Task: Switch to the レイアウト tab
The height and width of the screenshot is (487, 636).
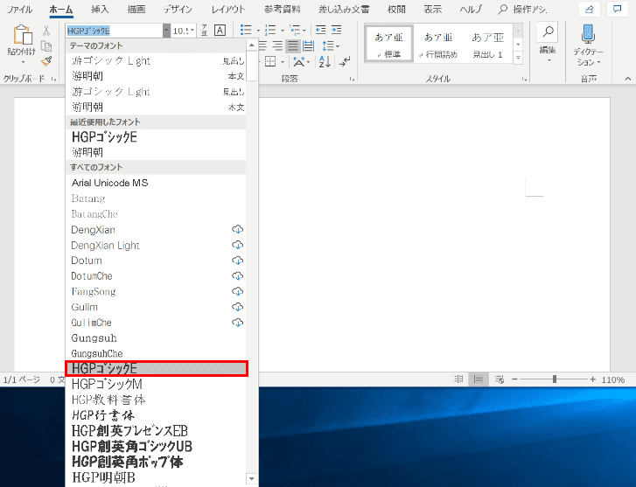Action: [228, 9]
